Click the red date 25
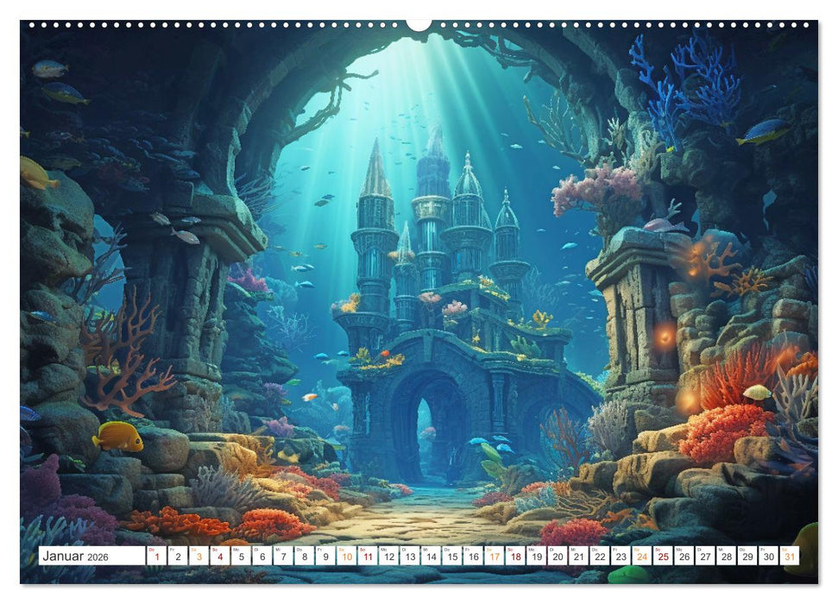 [665, 557]
